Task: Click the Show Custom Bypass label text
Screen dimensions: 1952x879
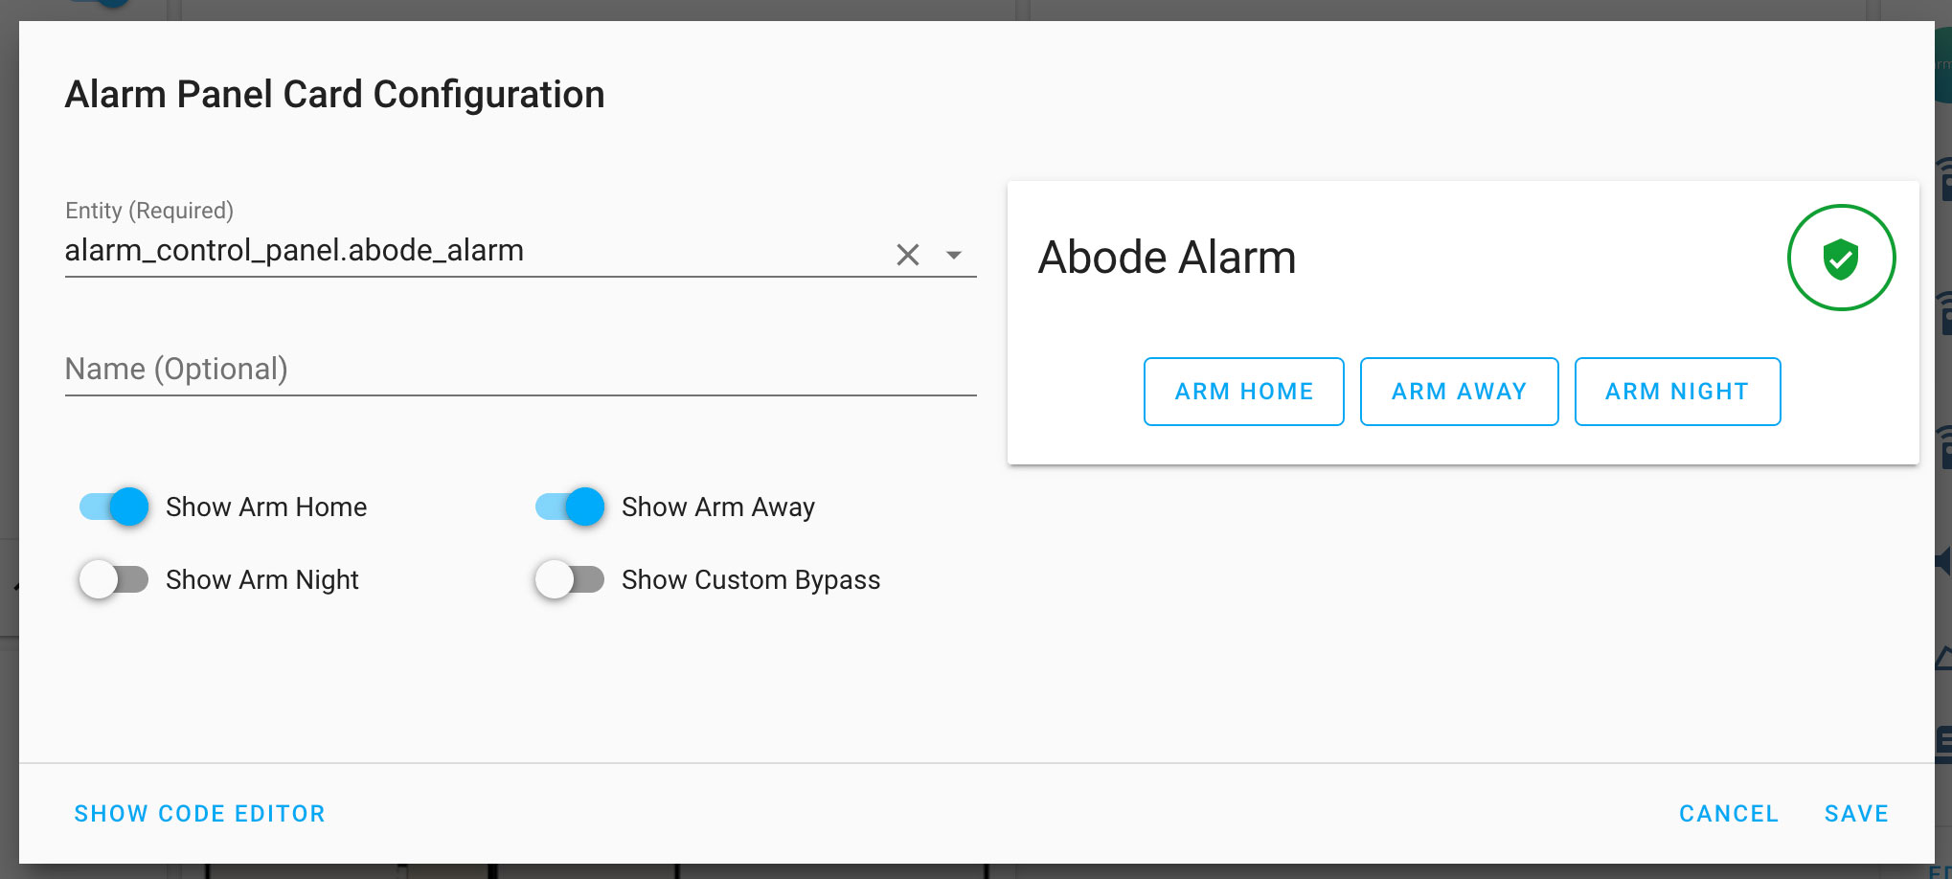Action: pos(750,580)
